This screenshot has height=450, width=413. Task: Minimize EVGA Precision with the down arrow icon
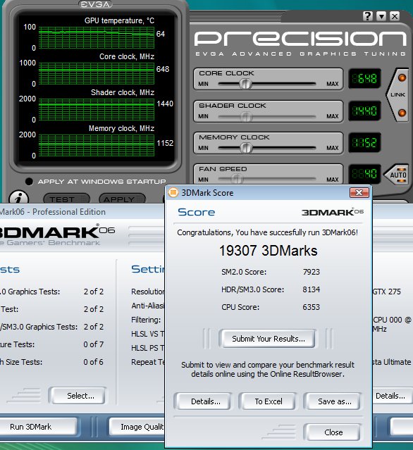click(x=381, y=16)
